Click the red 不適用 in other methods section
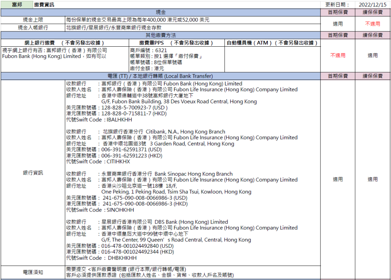Screen dimensions: 391x280 coord(338,55)
